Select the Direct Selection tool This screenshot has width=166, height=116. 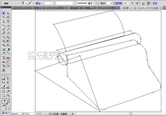8,13
